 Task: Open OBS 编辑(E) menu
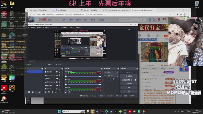(33, 28)
